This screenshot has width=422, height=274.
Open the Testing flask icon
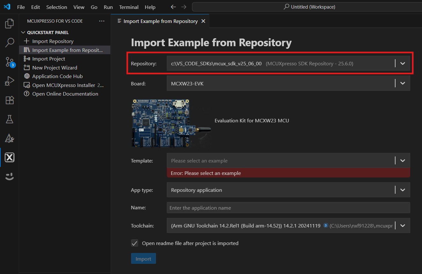point(10,119)
